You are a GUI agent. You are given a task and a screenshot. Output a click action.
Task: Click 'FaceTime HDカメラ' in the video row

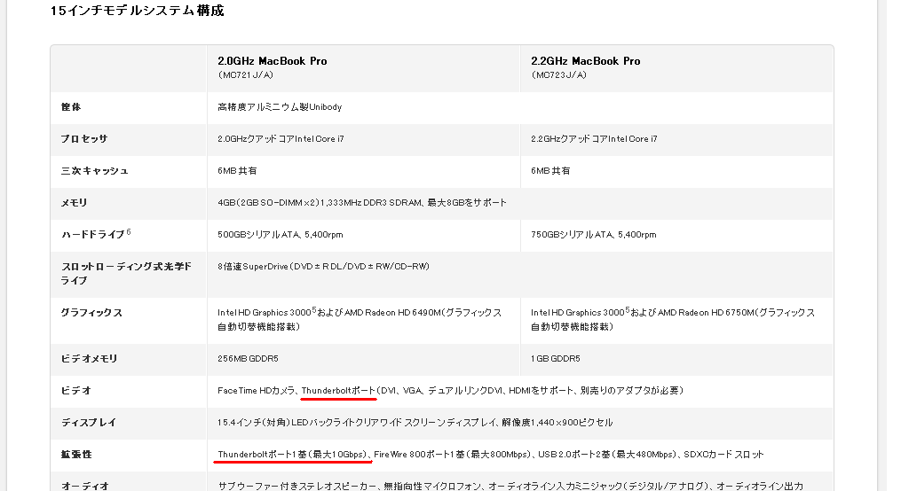point(257,390)
